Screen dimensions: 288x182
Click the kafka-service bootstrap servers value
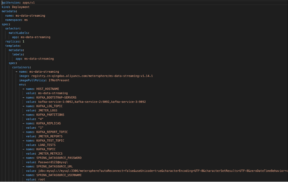pyautogui.click(x=92, y=102)
